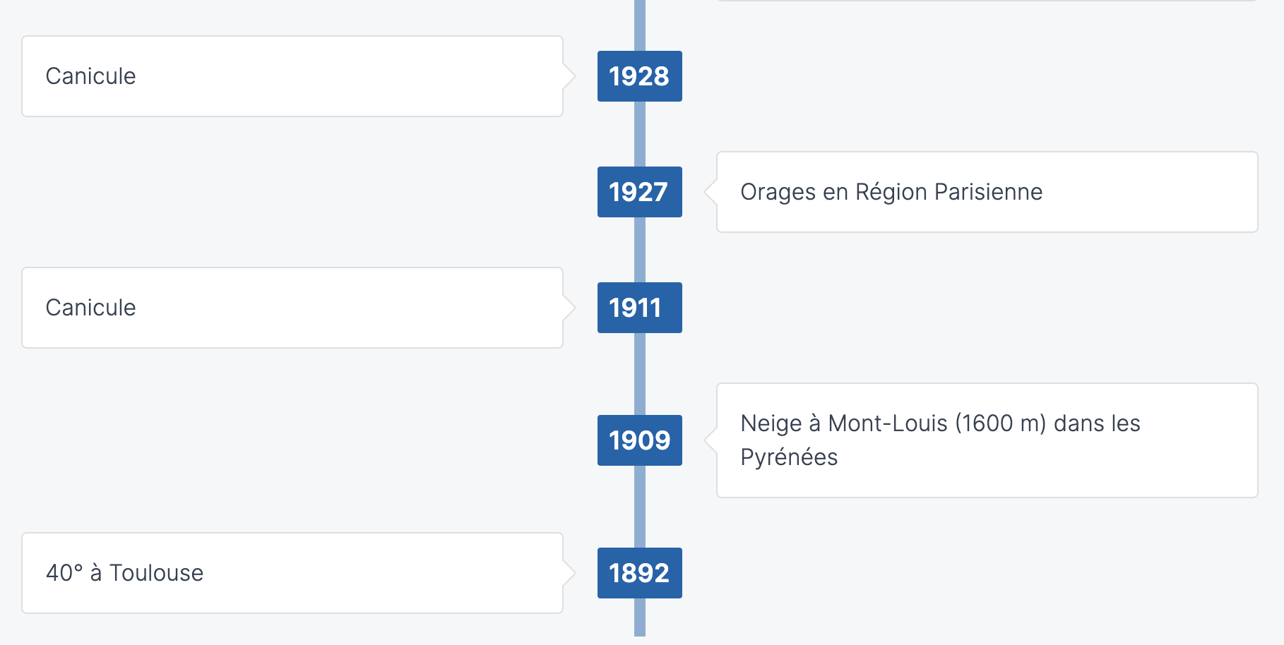Click the timeline line between 1927 and 1911
This screenshot has width=1284, height=645.
pos(640,250)
